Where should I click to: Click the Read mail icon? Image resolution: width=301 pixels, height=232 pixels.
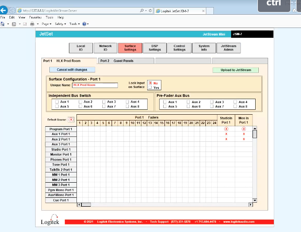tap(25, 24)
